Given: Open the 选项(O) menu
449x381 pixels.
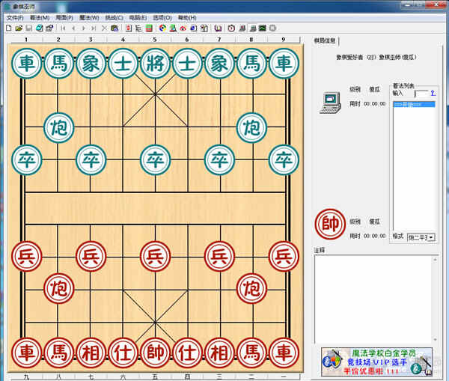Looking at the screenshot, I should pyautogui.click(x=161, y=17).
